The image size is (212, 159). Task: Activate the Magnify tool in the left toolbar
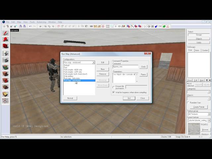tap(5, 39)
